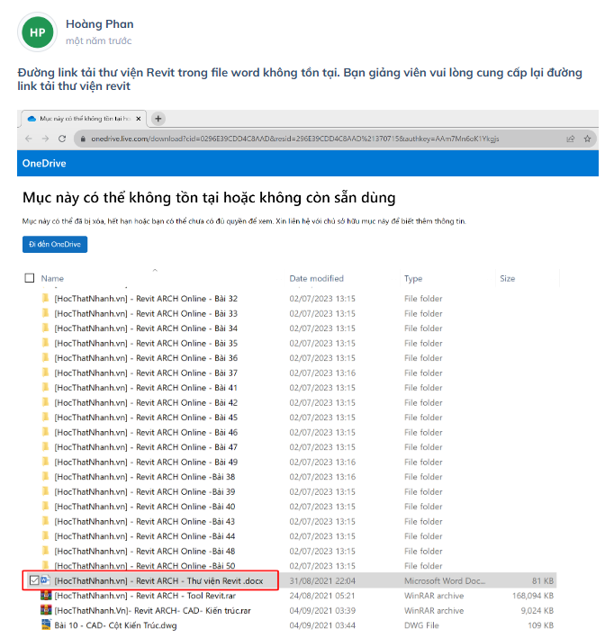Click the share page icon in address bar

(571, 139)
